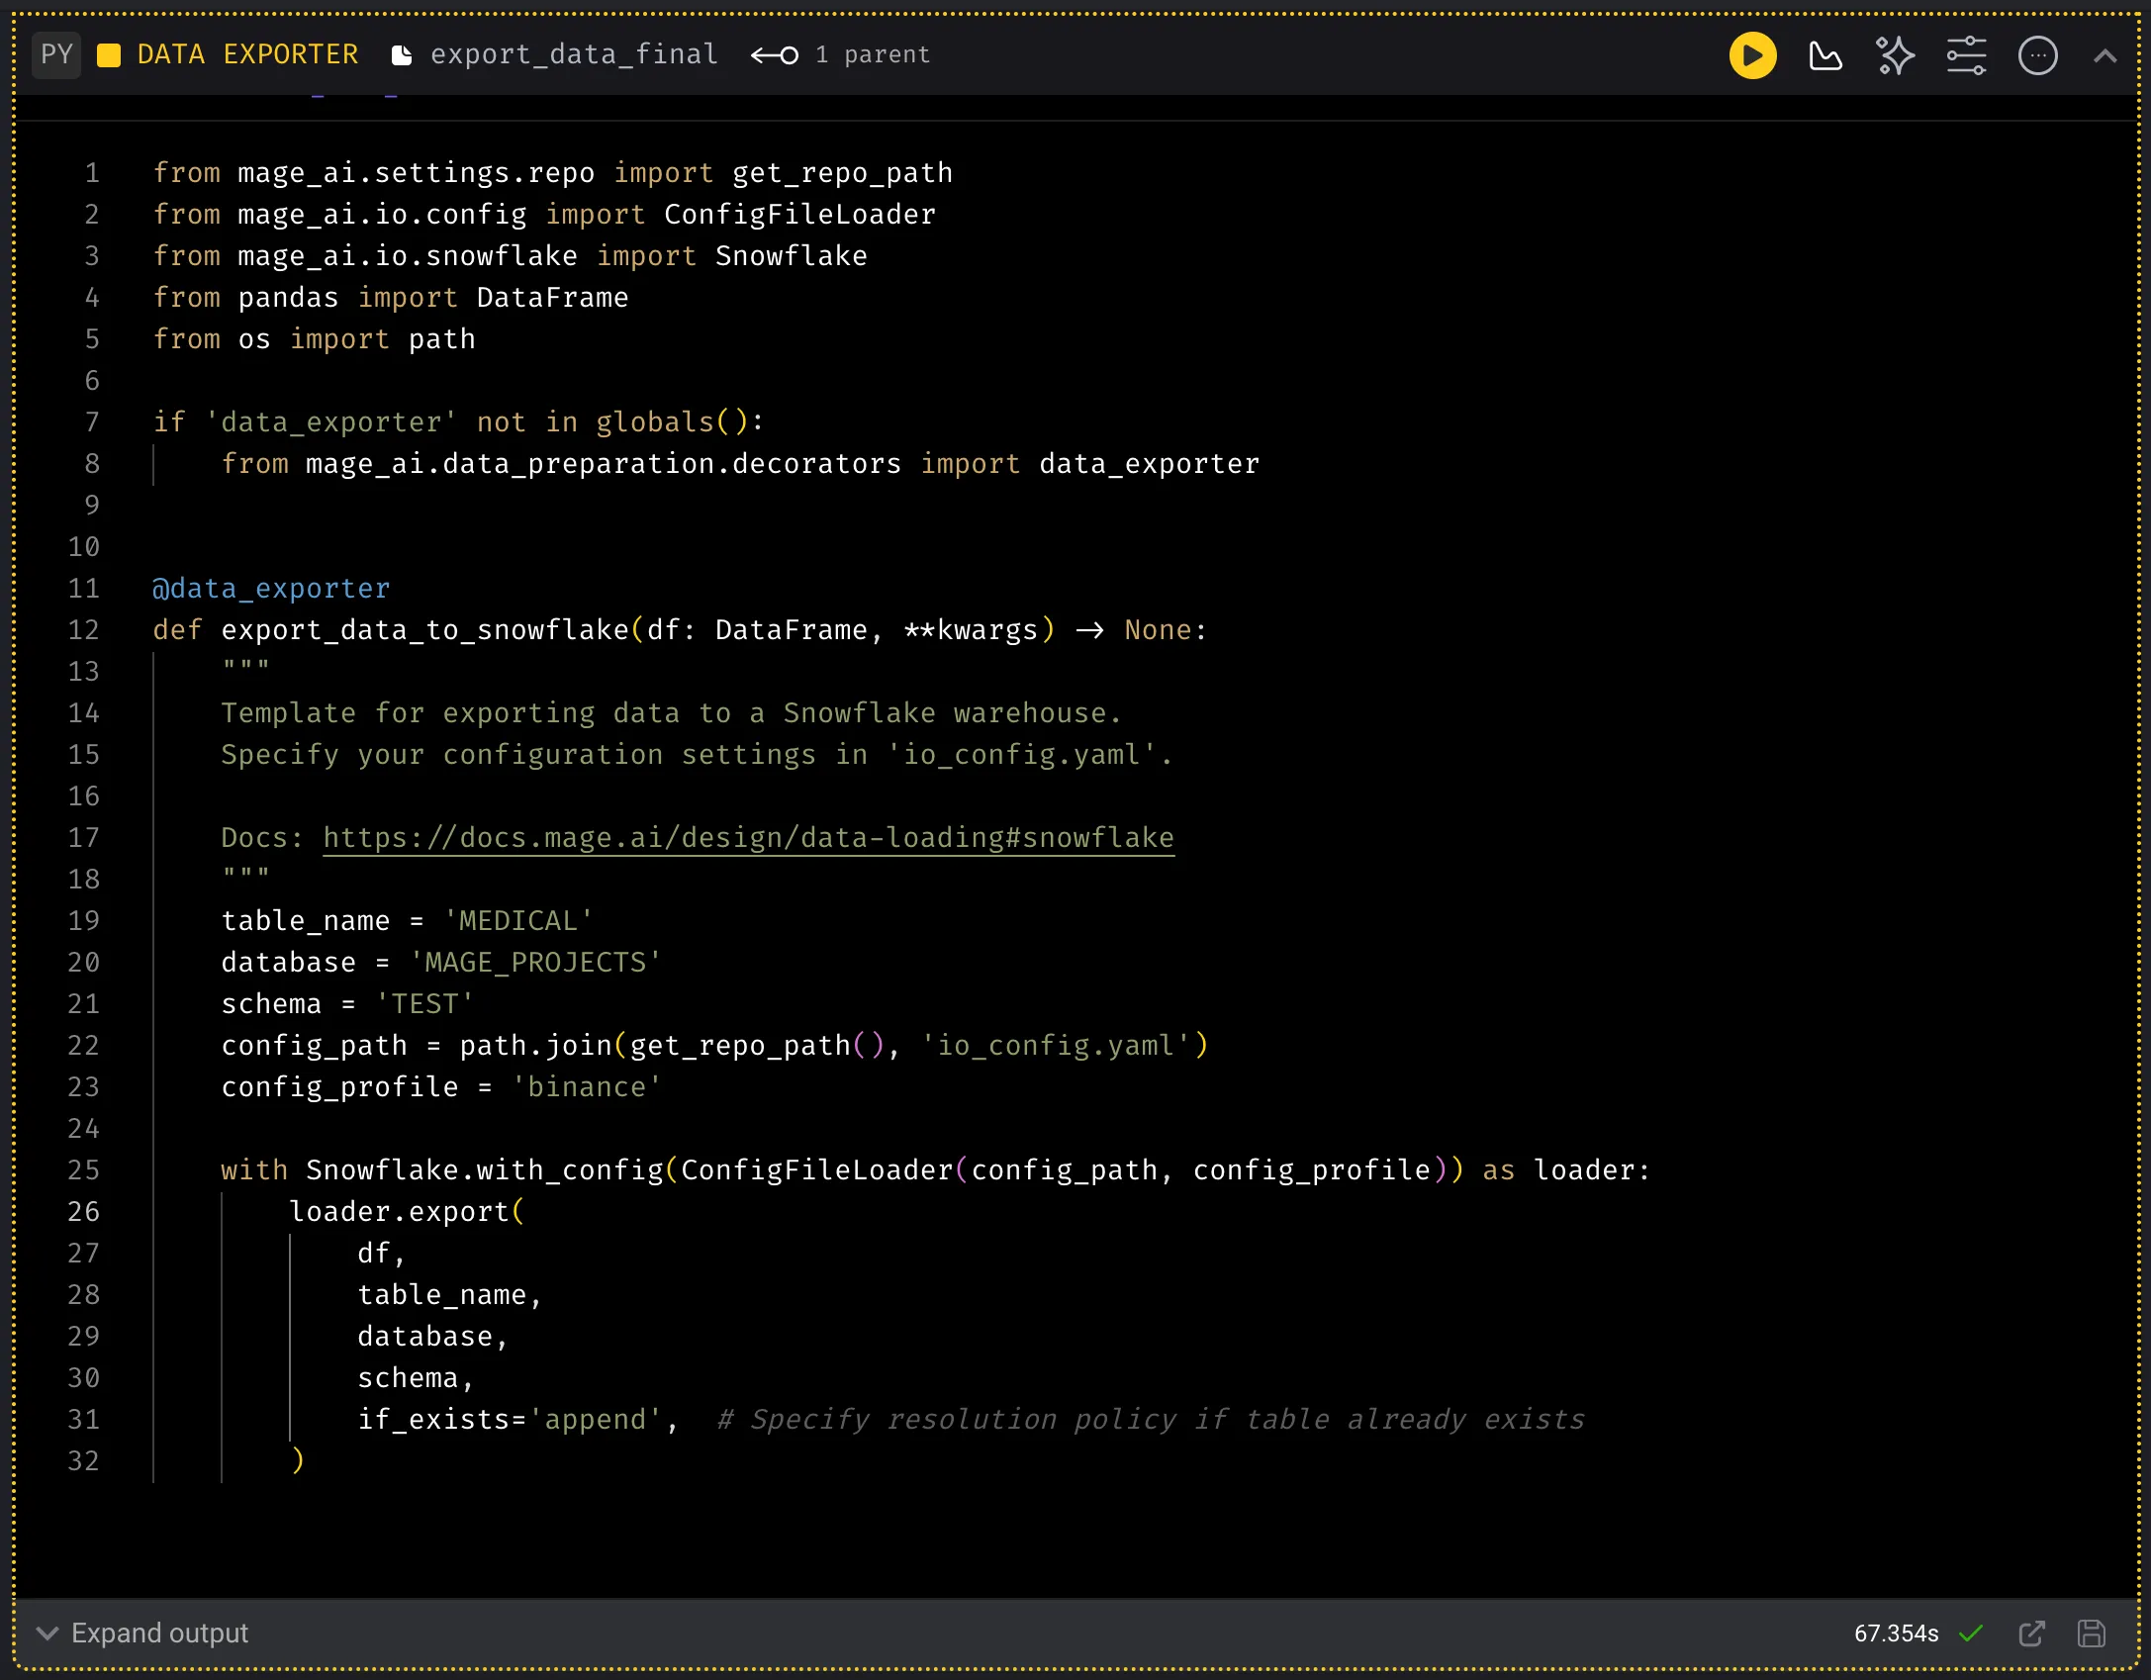This screenshot has width=2151, height=1680.
Task: Click the resolution policy comment on line 31
Action: tap(1151, 1420)
